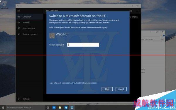This screenshot has width=176, height=110.
Task: Open the hamburger menu in Photos
Action: pyautogui.click(x=18, y=11)
